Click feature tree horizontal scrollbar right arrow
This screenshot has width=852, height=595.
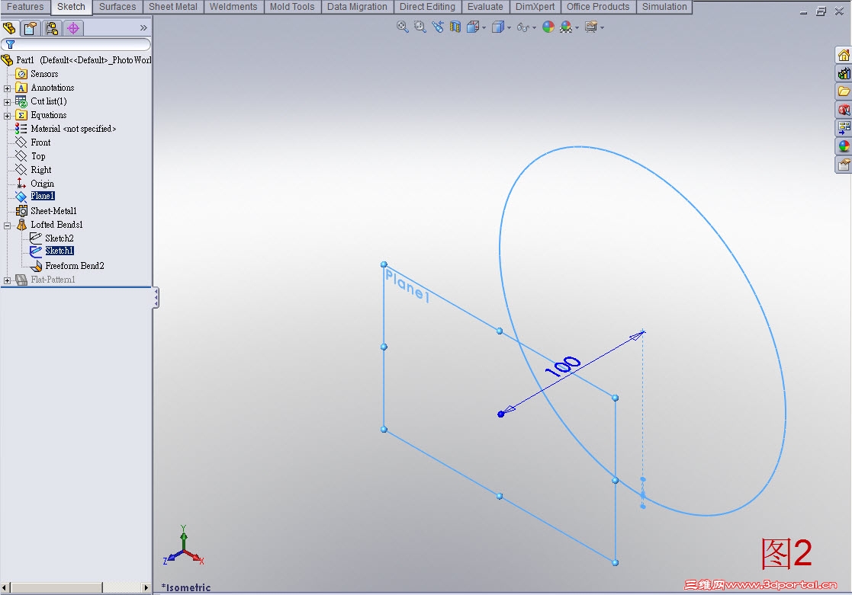(x=146, y=587)
